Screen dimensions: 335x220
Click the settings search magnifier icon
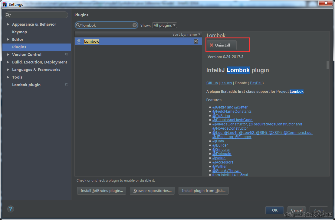click(8, 15)
